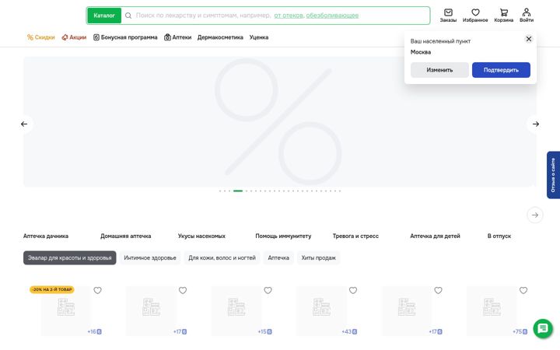The height and width of the screenshot is (350, 560).
Task: Select Хиты продаж tab
Action: point(319,258)
